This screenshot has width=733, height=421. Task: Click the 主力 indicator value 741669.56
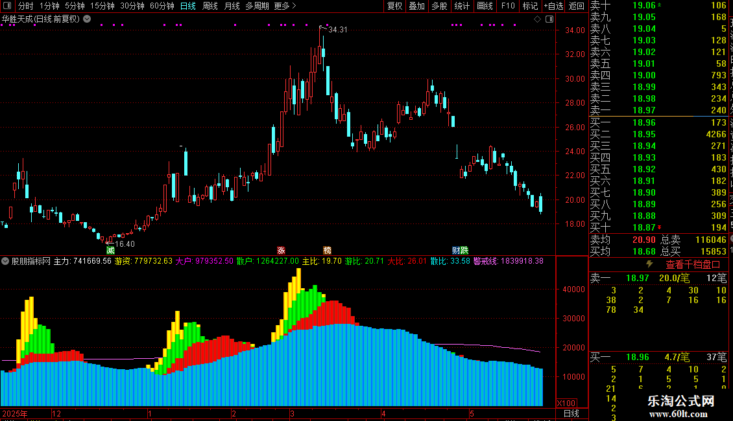[93, 261]
